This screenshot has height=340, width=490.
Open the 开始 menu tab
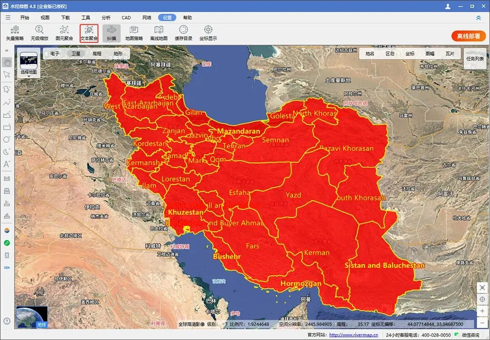pyautogui.click(x=24, y=18)
